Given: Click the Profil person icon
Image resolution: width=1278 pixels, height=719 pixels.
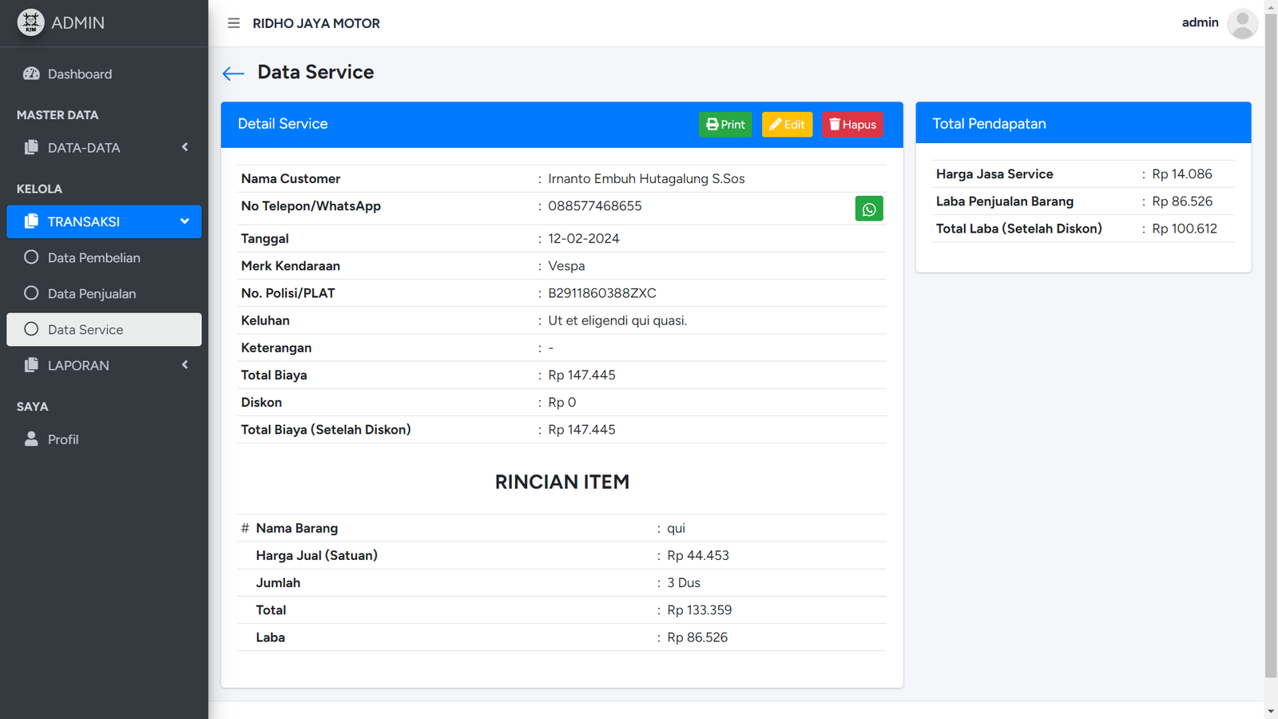Looking at the screenshot, I should 31,439.
